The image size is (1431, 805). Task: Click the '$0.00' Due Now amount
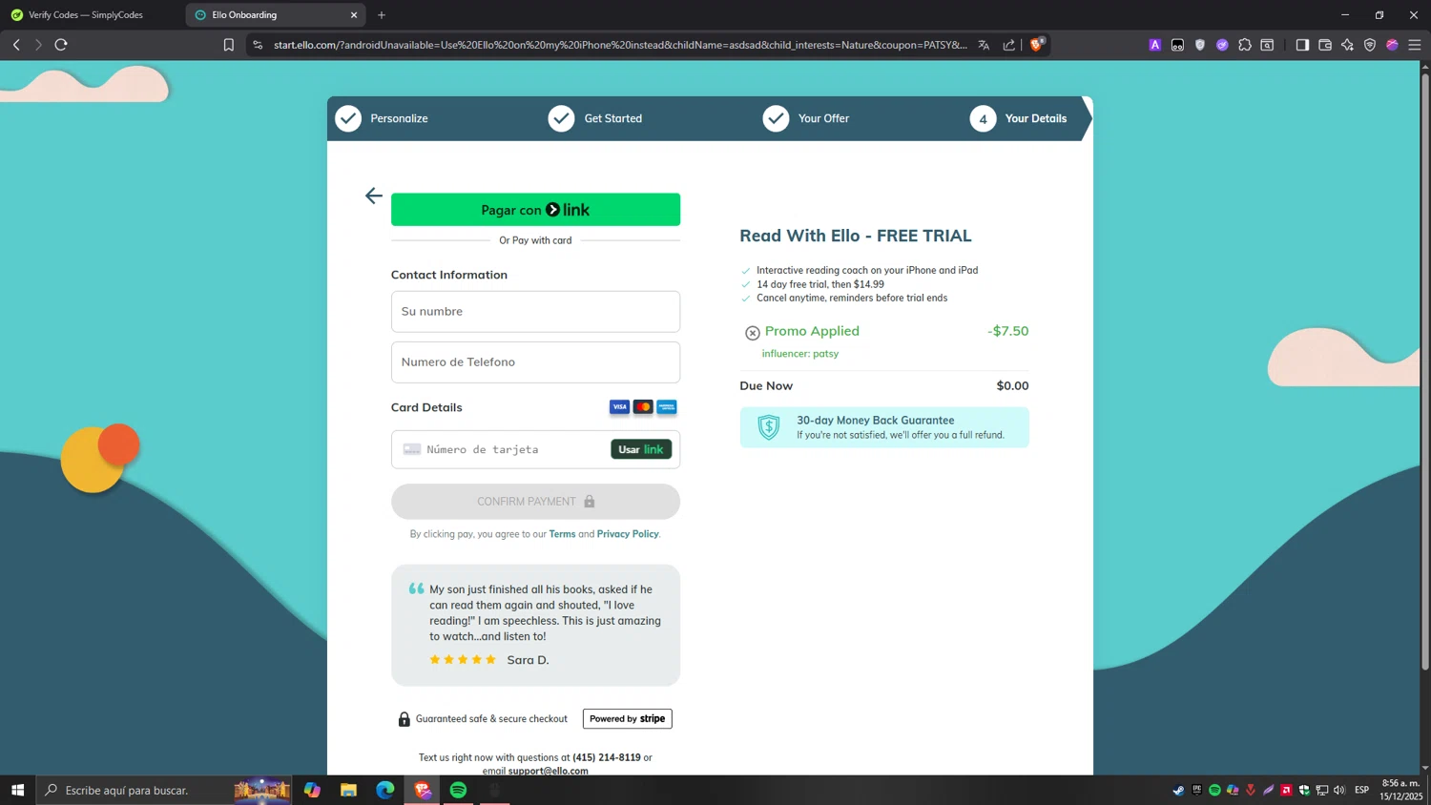coord(1012,386)
